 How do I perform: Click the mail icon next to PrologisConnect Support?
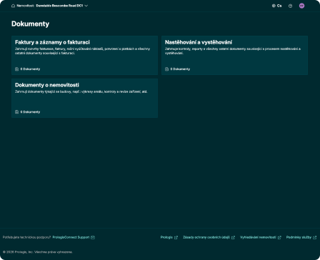pyautogui.click(x=93, y=237)
